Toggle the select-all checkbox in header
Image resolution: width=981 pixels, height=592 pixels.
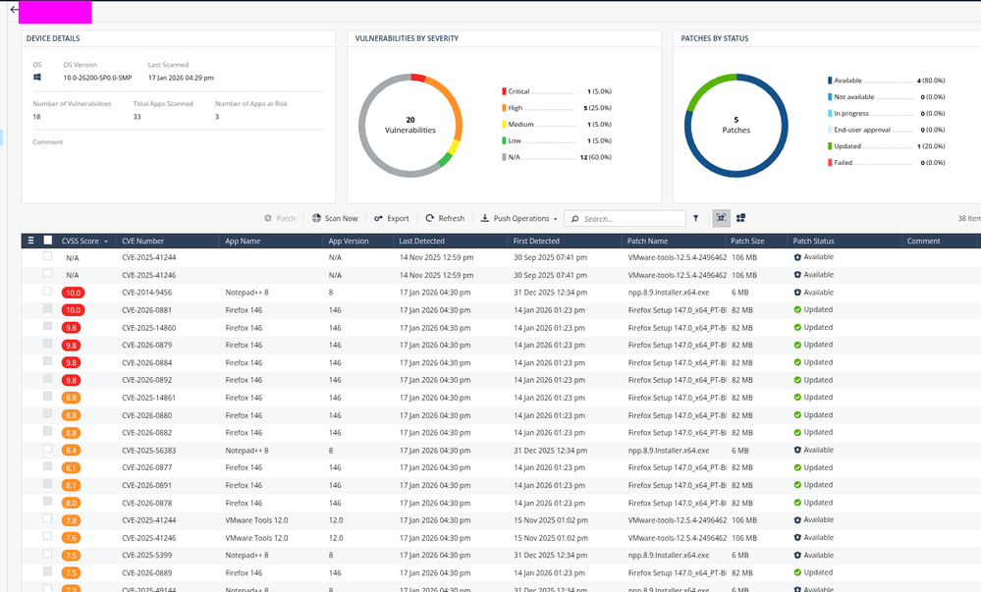[47, 241]
